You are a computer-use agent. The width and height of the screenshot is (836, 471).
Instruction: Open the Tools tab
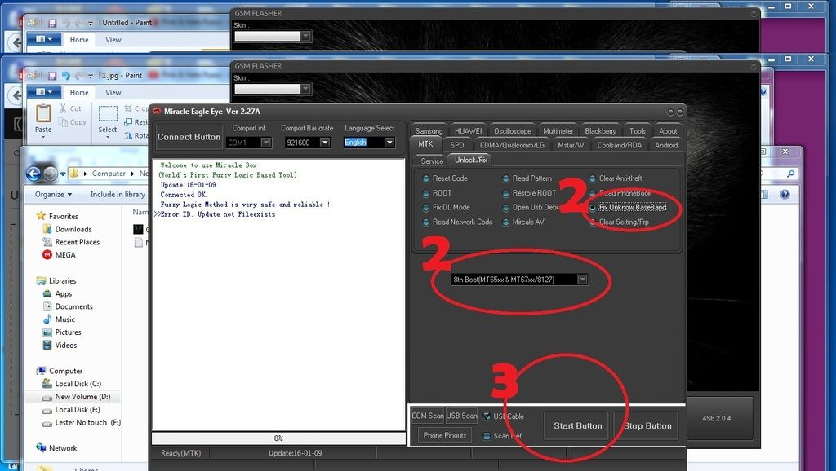click(637, 131)
